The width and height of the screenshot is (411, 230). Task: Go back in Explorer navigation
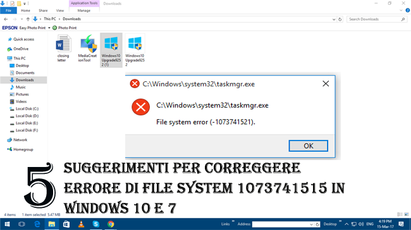coord(6,19)
